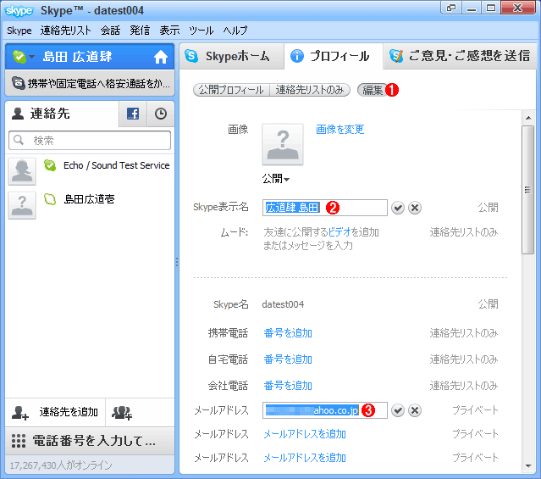Open the 発信 menu
This screenshot has width=541, height=479.
point(140,31)
